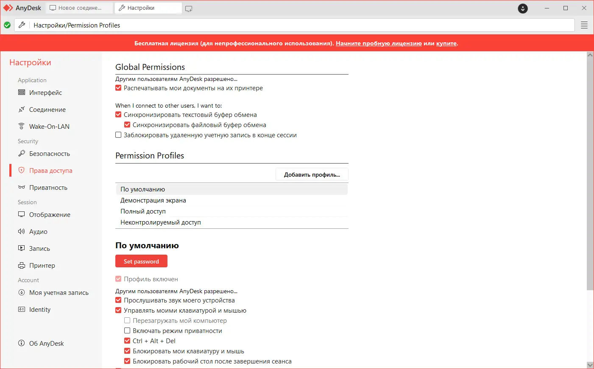Open Wake-On-LAN settings icon
Image resolution: width=594 pixels, height=369 pixels.
pyautogui.click(x=22, y=126)
